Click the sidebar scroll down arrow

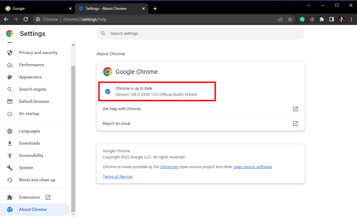coord(73,215)
